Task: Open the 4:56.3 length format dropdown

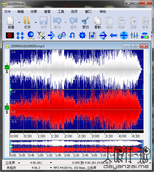Action: [51, 168]
